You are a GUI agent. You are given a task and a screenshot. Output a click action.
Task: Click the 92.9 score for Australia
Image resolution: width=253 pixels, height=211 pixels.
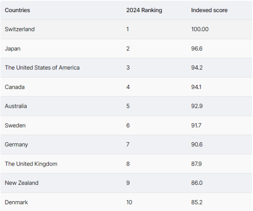coord(197,106)
